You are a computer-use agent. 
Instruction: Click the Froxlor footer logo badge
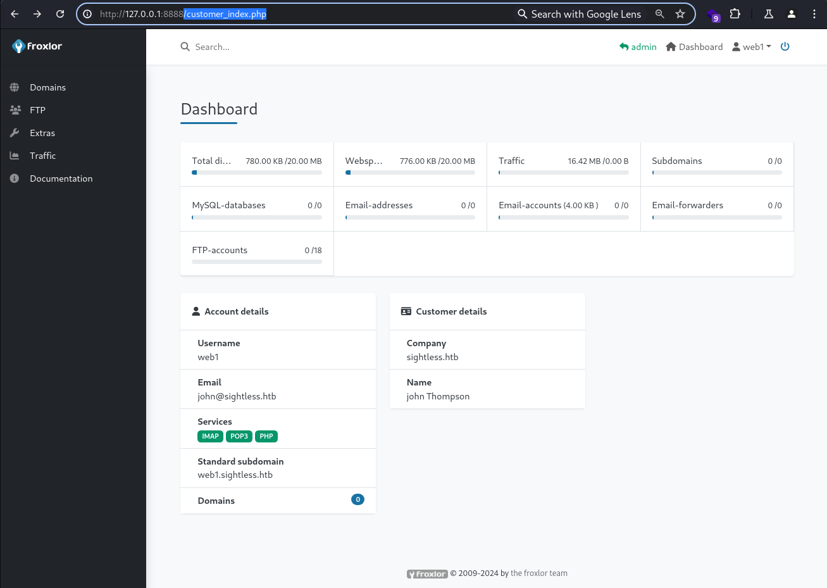click(x=427, y=574)
